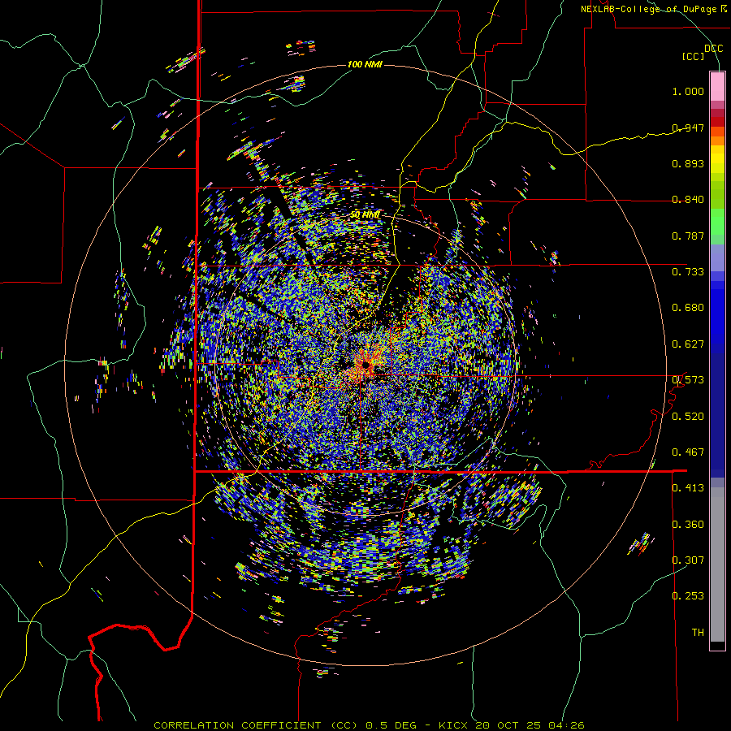Select the 0.787 legend value

[x=688, y=236]
